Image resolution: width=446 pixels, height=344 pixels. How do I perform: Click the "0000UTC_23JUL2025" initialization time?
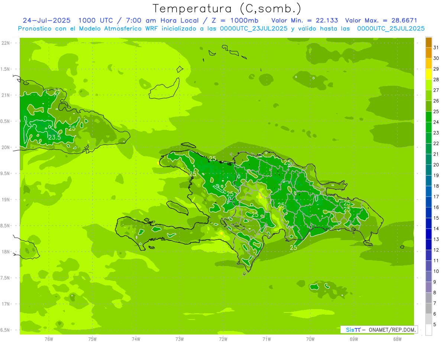point(254,29)
